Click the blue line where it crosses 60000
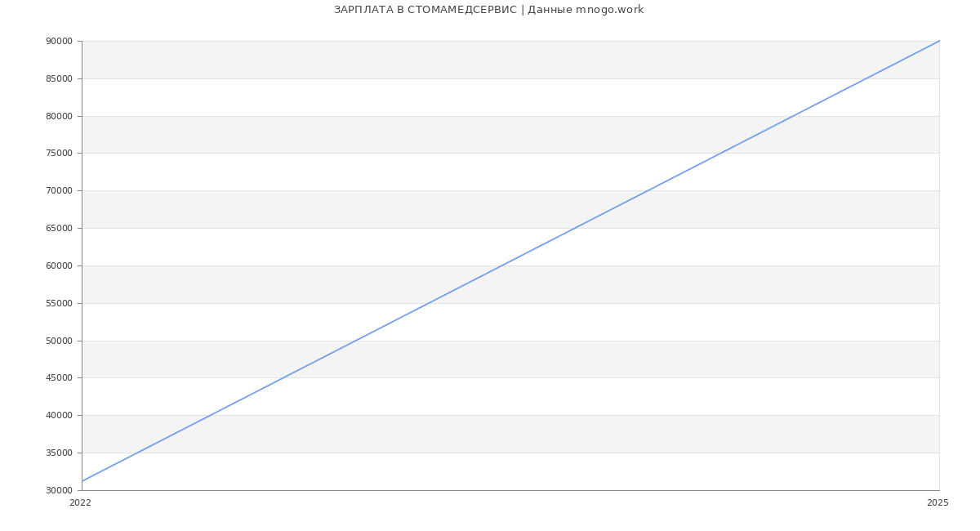Image resolution: width=980 pixels, height=531 pixels. (502, 265)
